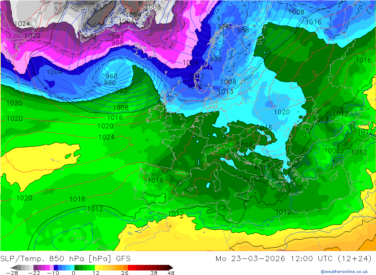Click the 1000 isobar label near Greenland

88,37
